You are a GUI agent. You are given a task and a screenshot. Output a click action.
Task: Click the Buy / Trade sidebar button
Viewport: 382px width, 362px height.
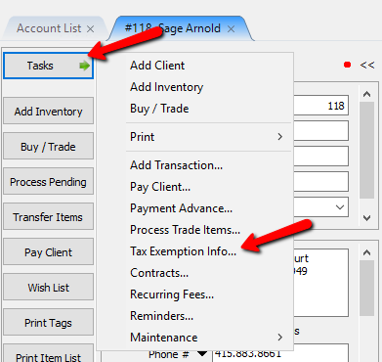pos(48,147)
